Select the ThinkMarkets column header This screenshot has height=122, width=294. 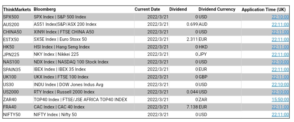tap(17, 10)
